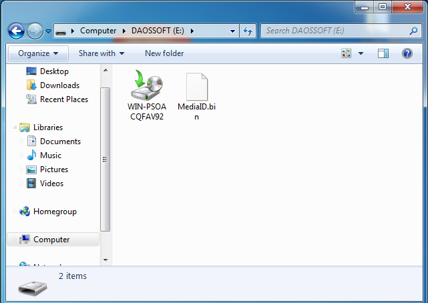Open the Music library
Image resolution: width=428 pixels, height=303 pixels.
pyautogui.click(x=51, y=156)
